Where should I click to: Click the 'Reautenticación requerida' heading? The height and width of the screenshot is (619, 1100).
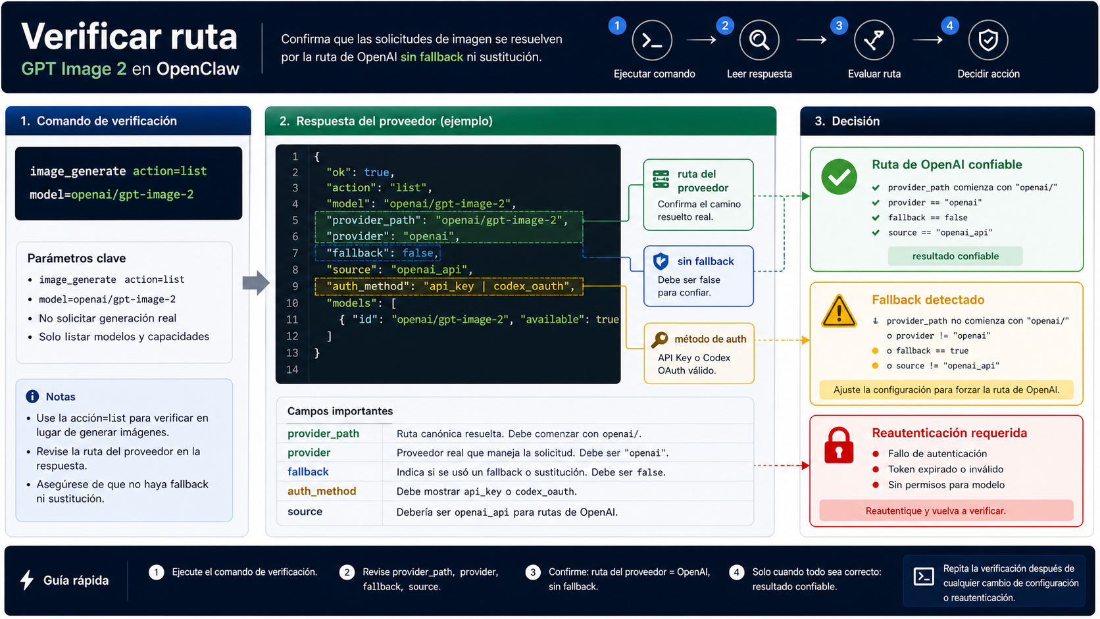click(x=949, y=433)
